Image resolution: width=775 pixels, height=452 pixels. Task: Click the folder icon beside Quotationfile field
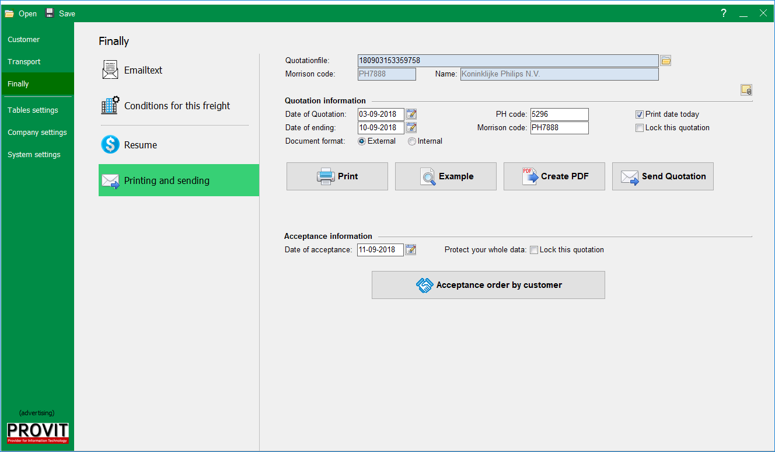click(666, 60)
